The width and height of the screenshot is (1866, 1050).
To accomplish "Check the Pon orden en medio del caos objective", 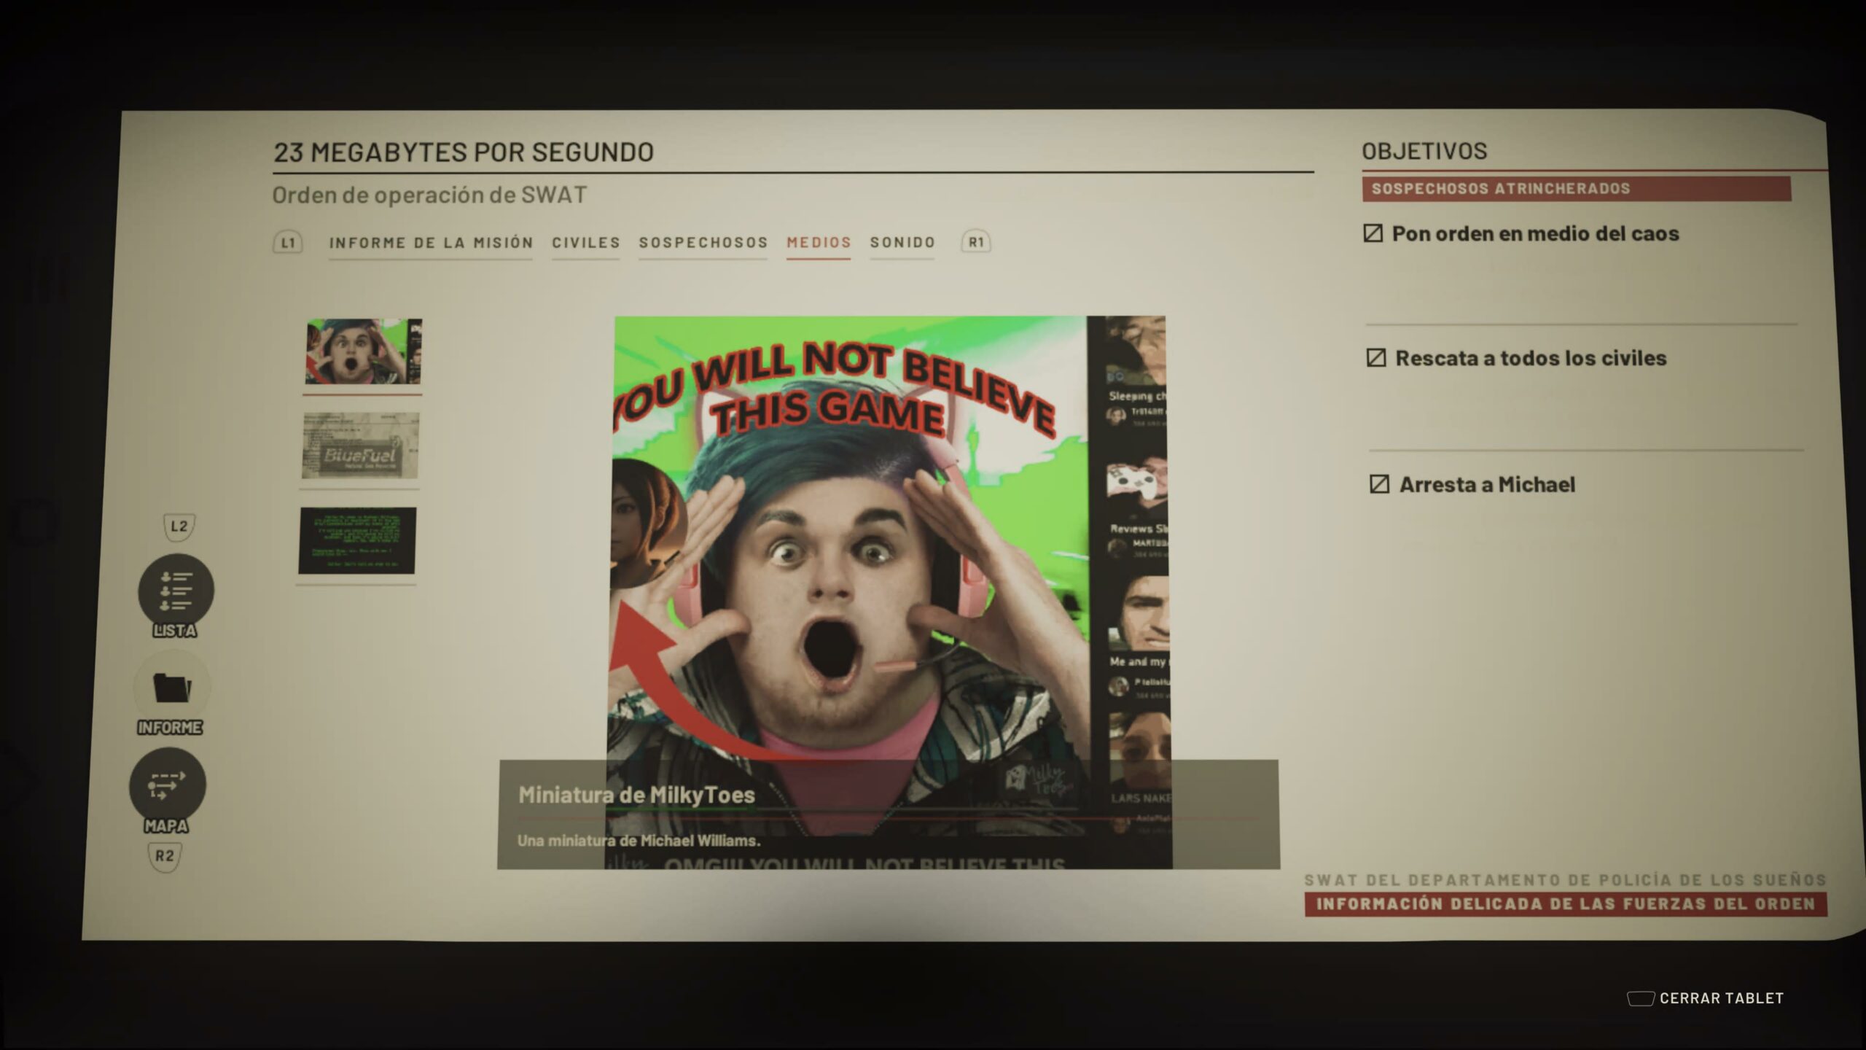I will pyautogui.click(x=1373, y=233).
